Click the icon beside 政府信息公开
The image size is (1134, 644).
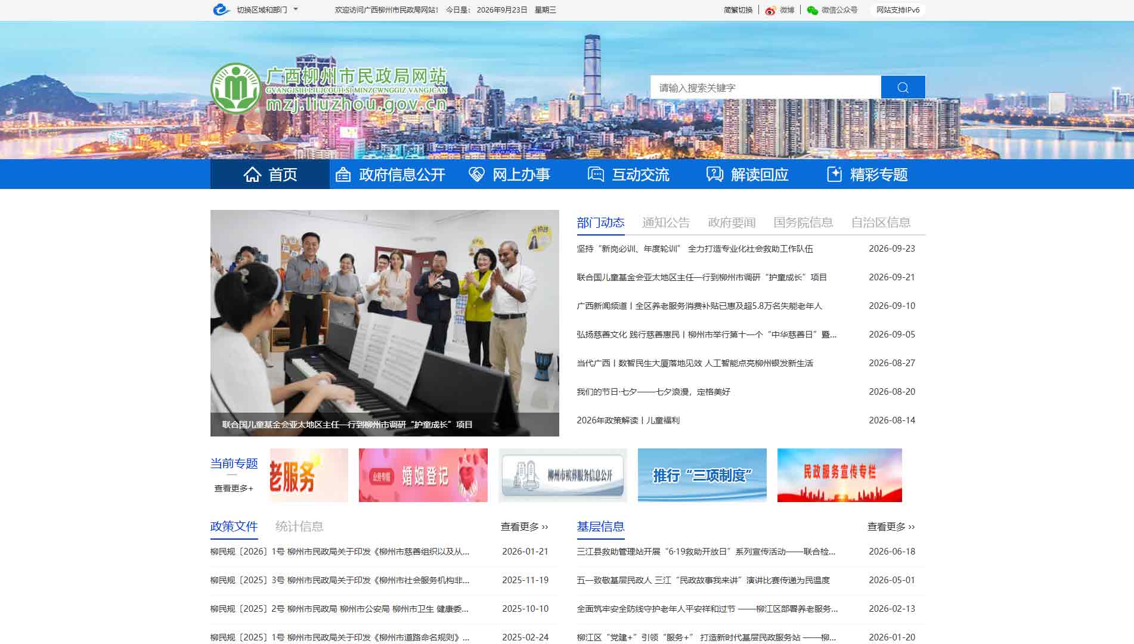[343, 175]
